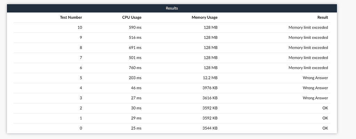Image resolution: width=356 pixels, height=139 pixels.
Task: Click test number 7 cell
Action: 81,58
